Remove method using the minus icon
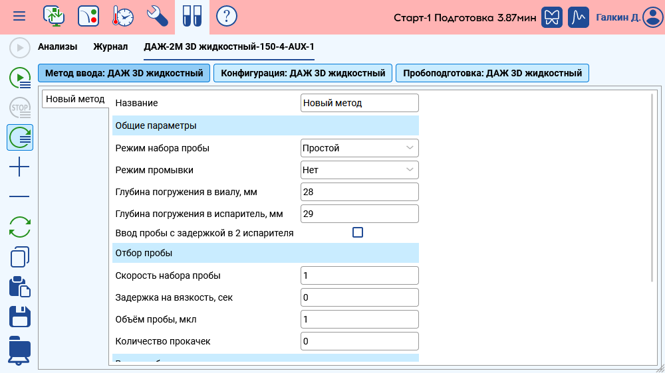The width and height of the screenshot is (665, 373). pyautogui.click(x=19, y=196)
